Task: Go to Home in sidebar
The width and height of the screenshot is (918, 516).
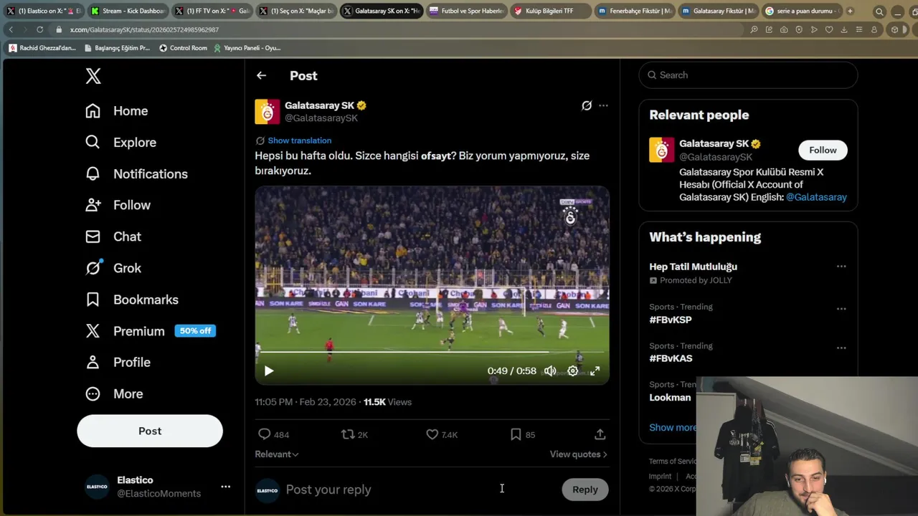Action: [x=117, y=111]
